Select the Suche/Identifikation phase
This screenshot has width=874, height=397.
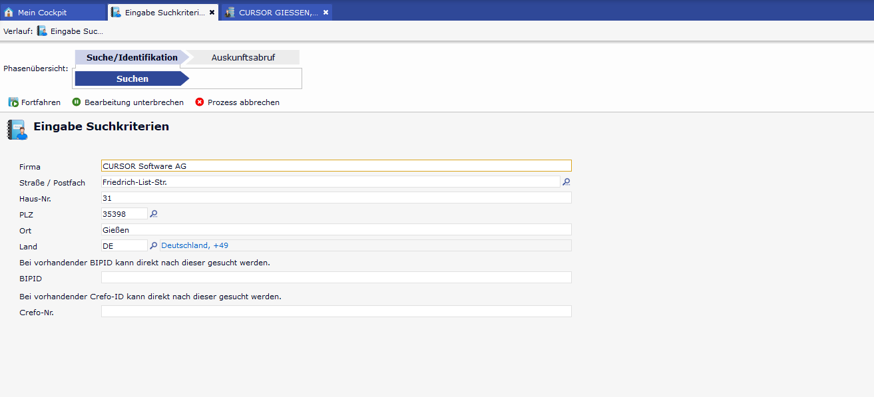pyautogui.click(x=132, y=58)
